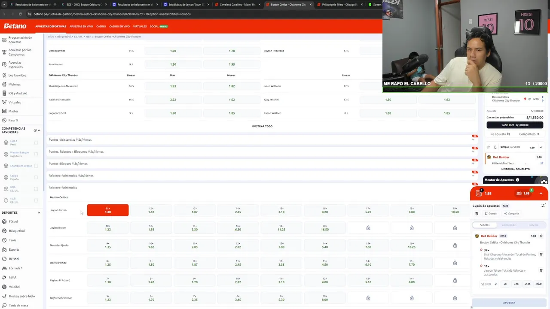Check the NBA EE. UU. checkbox
This screenshot has height=309, width=550.
pos(36,189)
